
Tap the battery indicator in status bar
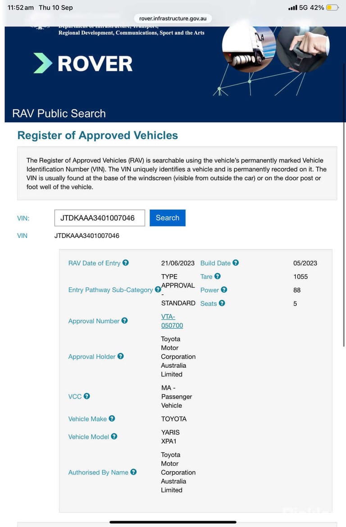[332, 7]
